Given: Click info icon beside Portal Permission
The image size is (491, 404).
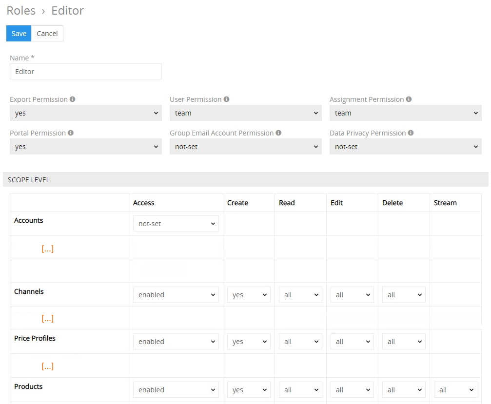Looking at the screenshot, I should (71, 133).
